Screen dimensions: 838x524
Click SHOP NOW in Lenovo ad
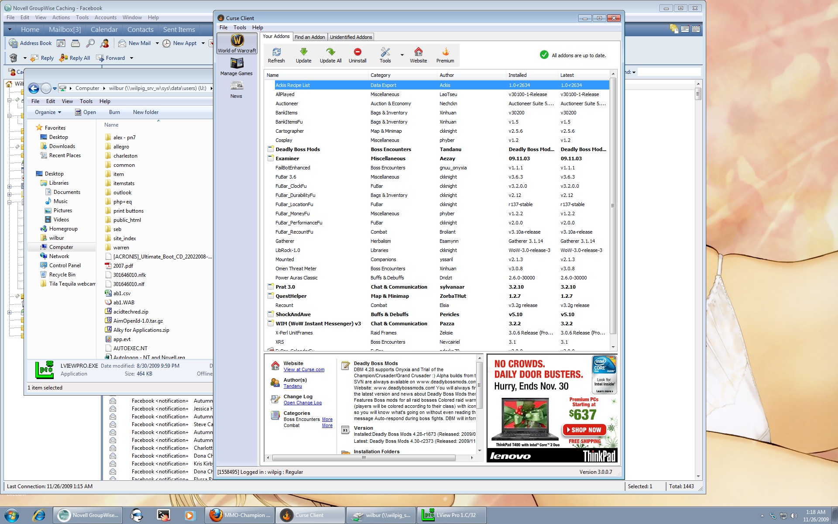pos(584,430)
